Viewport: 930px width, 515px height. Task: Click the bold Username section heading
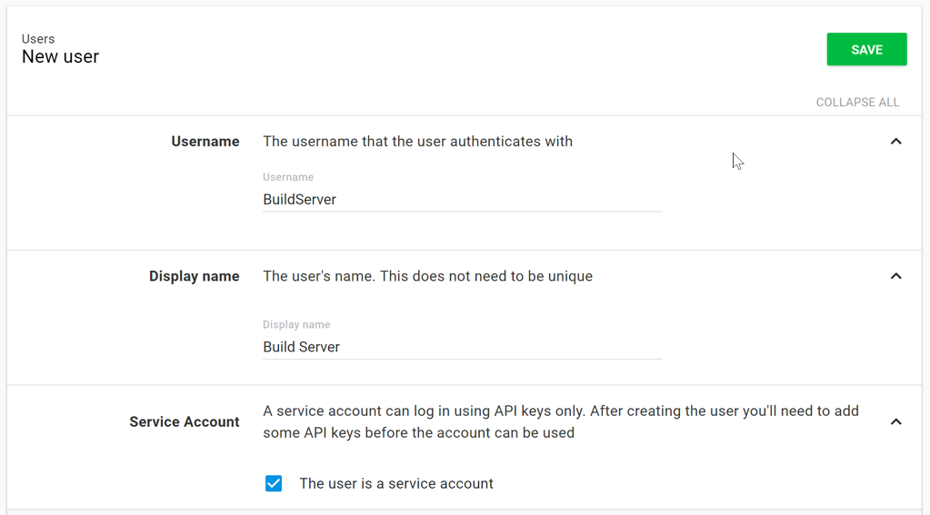click(x=205, y=141)
